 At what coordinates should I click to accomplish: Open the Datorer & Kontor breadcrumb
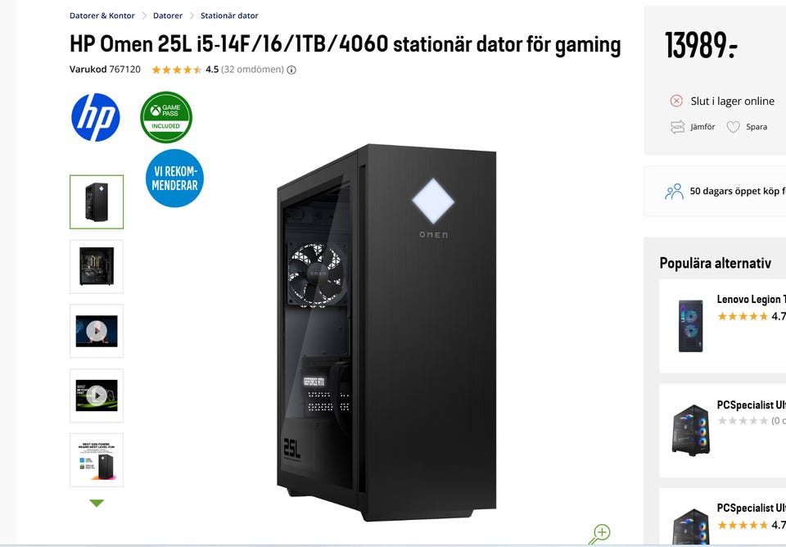coord(102,16)
